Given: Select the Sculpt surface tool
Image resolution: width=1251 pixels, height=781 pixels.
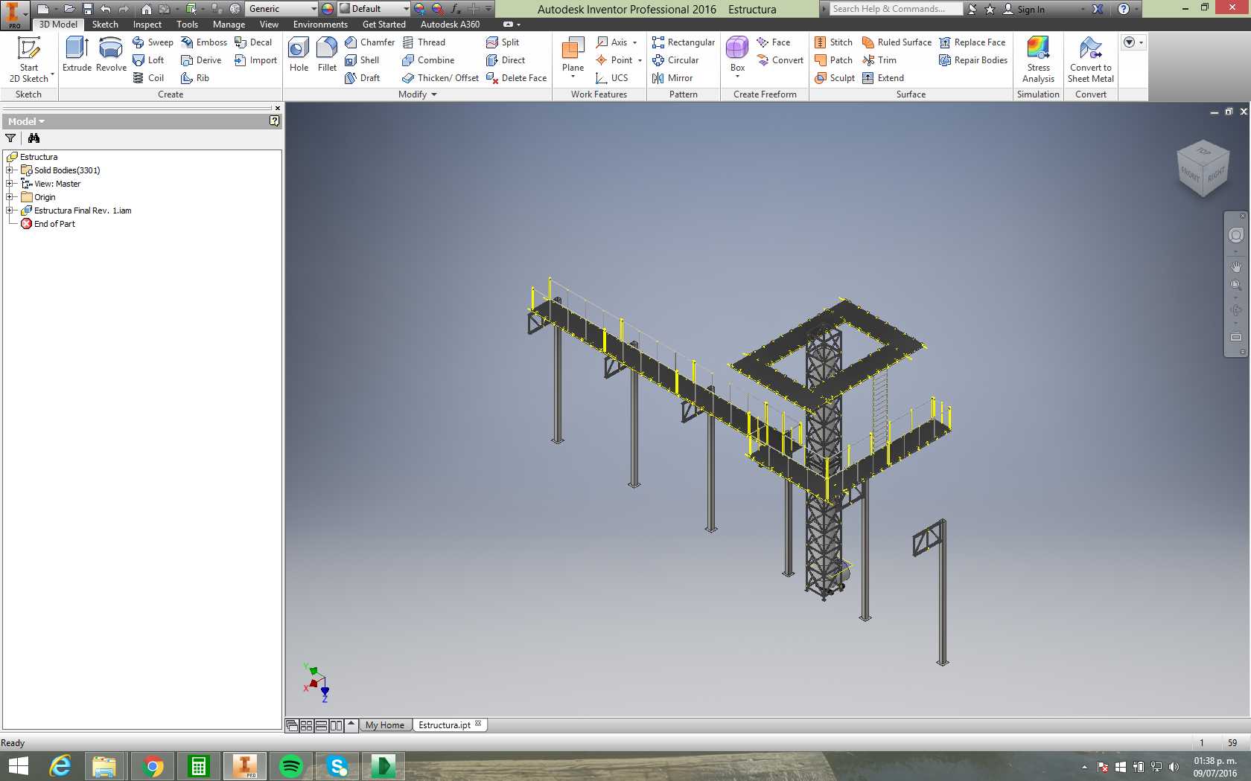Looking at the screenshot, I should (x=835, y=78).
